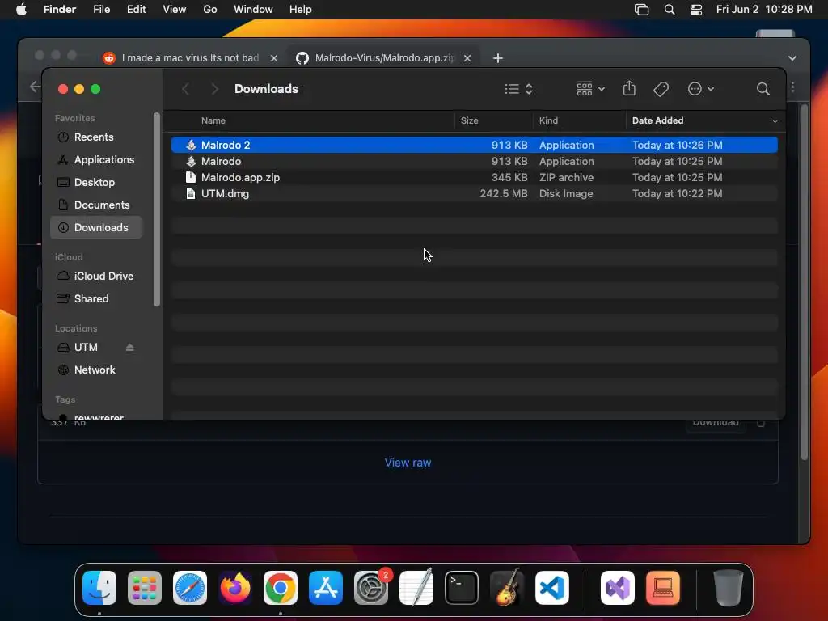The height and width of the screenshot is (621, 828).
Task: Open a new Chrome tab
Action: 498,58
